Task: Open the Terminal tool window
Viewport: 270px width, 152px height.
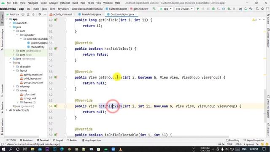Action: pos(43,140)
